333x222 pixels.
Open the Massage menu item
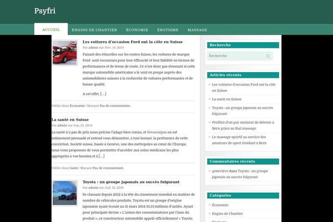pyautogui.click(x=197, y=30)
